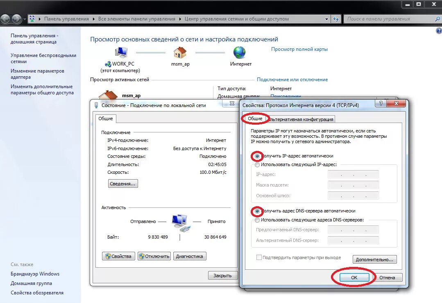Refresh the Control Panel address bar
The height and width of the screenshot is (303, 442).
(336, 19)
